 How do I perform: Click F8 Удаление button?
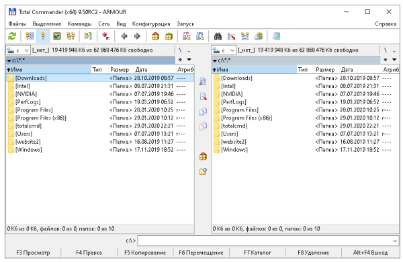(x=313, y=253)
